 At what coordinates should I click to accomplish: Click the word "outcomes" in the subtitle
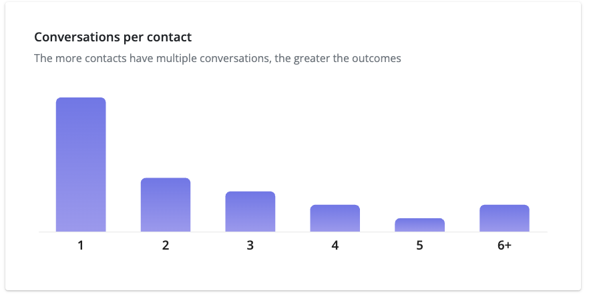click(378, 58)
